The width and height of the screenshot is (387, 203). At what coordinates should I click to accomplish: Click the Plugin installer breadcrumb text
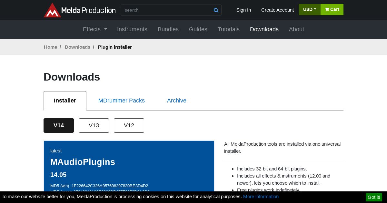(115, 47)
